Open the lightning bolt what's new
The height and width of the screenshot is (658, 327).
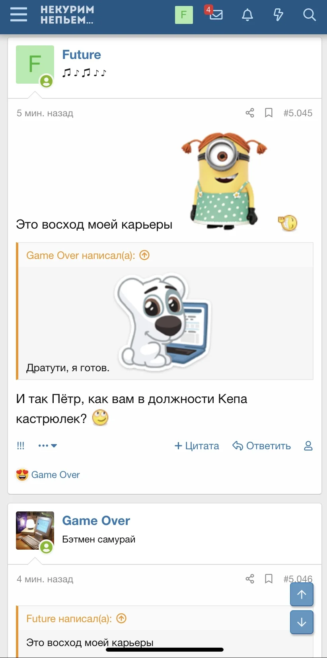click(x=278, y=15)
